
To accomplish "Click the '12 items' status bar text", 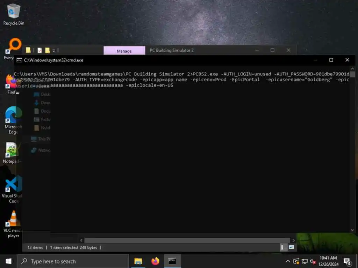I will [35, 247].
